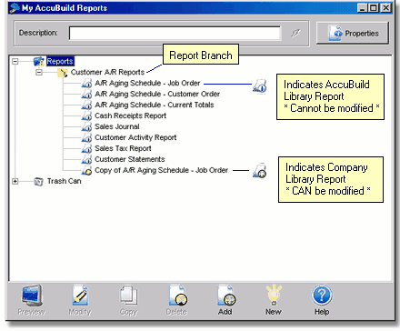The width and height of the screenshot is (400, 331).
Task: Click the Cash Receipts Report icon
Action: coord(86,115)
